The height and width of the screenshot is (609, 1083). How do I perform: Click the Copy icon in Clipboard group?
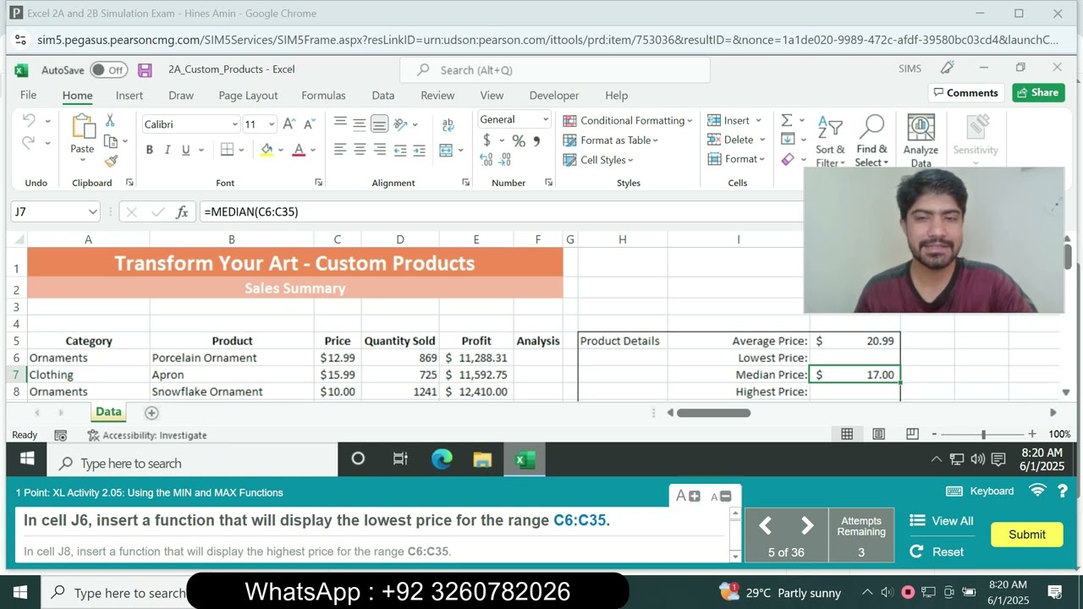point(110,141)
